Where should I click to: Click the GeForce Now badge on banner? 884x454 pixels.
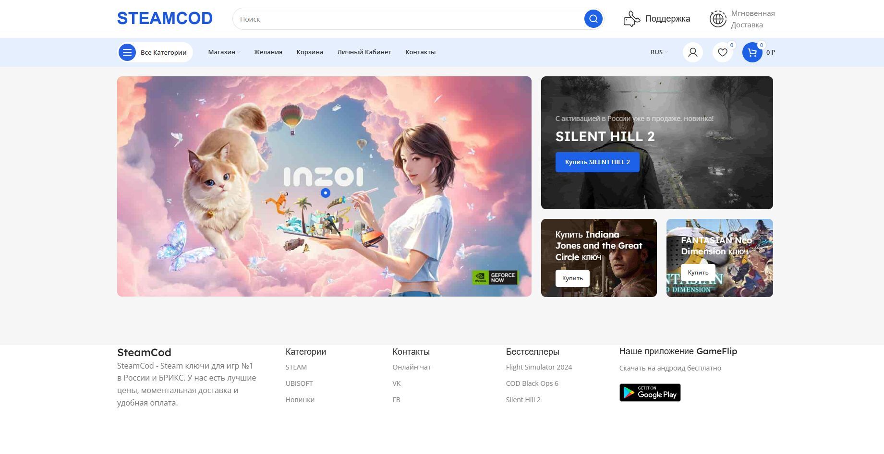click(495, 277)
